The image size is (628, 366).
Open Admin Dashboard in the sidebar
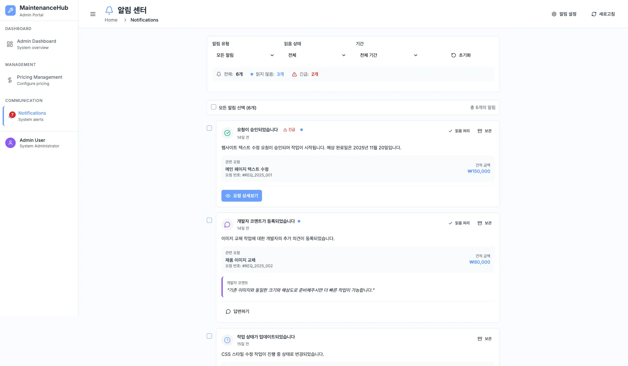point(39,44)
